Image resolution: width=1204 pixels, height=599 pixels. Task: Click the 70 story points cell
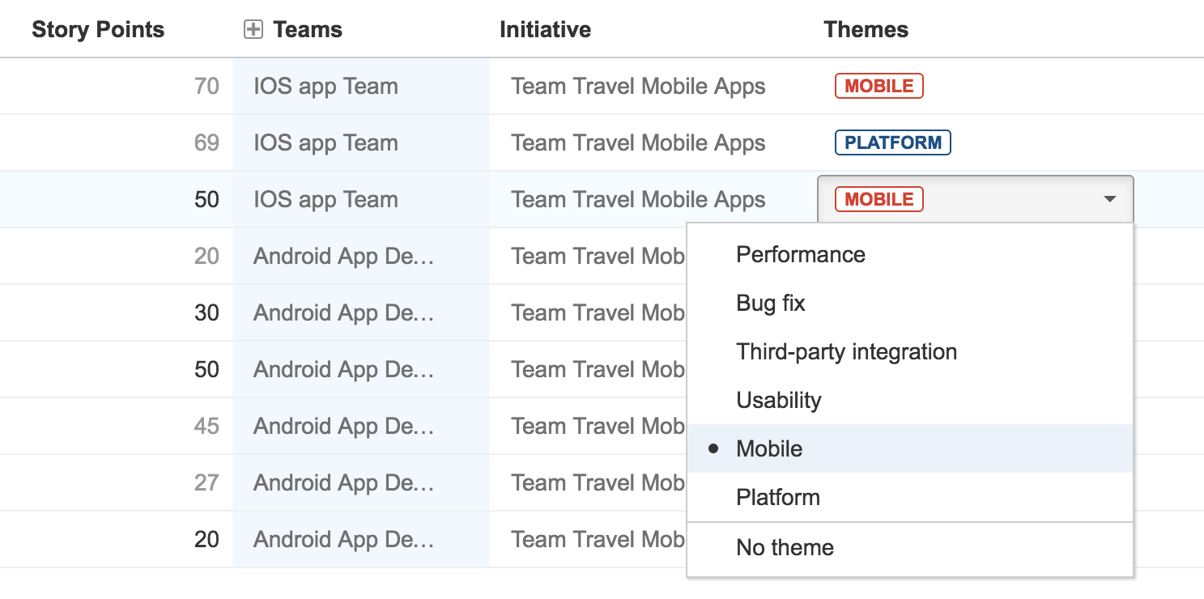[206, 87]
